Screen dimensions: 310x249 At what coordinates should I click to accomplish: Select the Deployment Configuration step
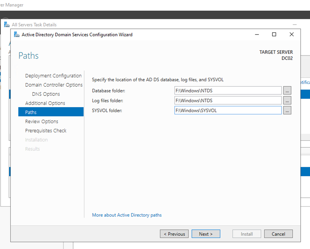pyautogui.click(x=53, y=76)
